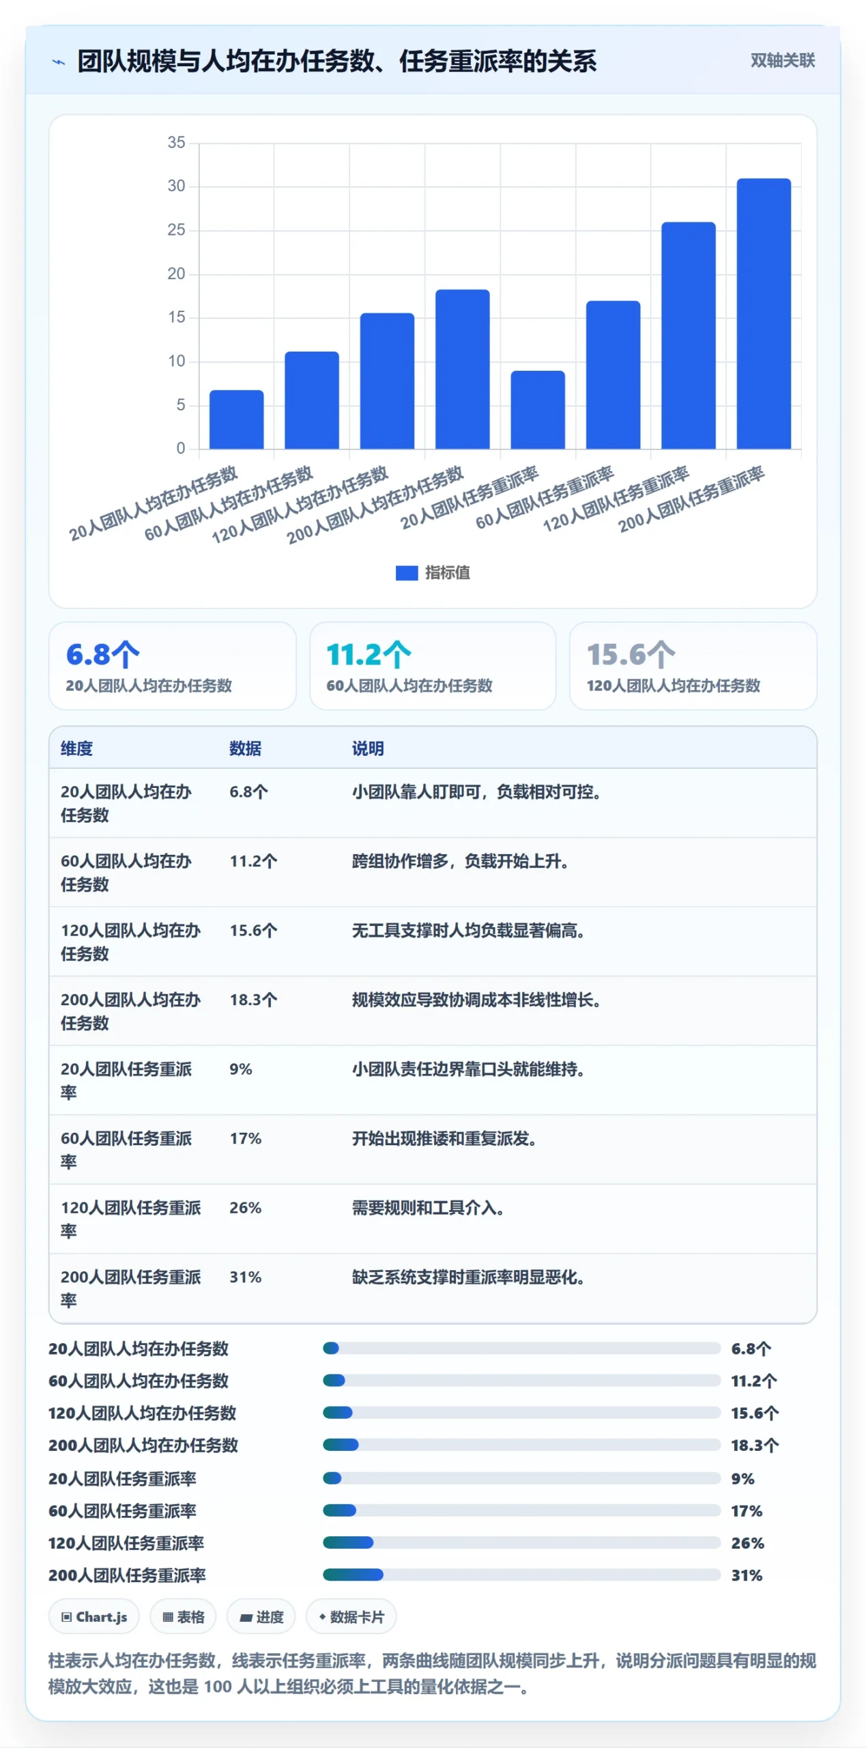Click progress bar for 20人团队任务重派率
Viewport: 866px width, 1748px height.
click(x=521, y=1478)
